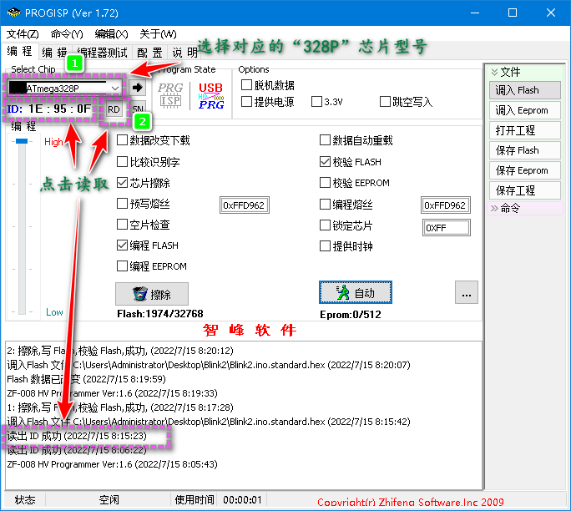
Task: Open the 命令(Y) menu
Action: 67,34
